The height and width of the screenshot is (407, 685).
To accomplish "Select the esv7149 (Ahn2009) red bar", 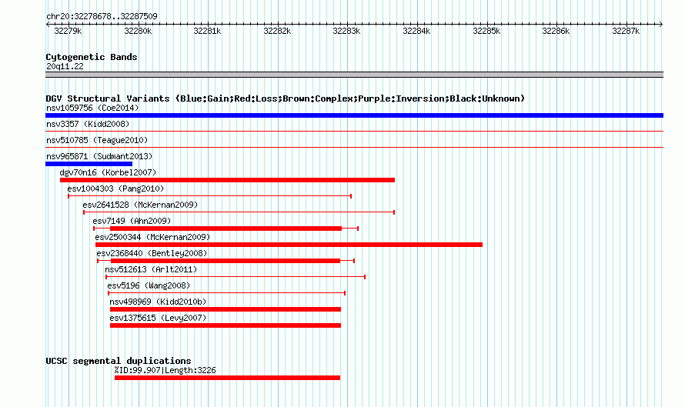I will (x=226, y=229).
